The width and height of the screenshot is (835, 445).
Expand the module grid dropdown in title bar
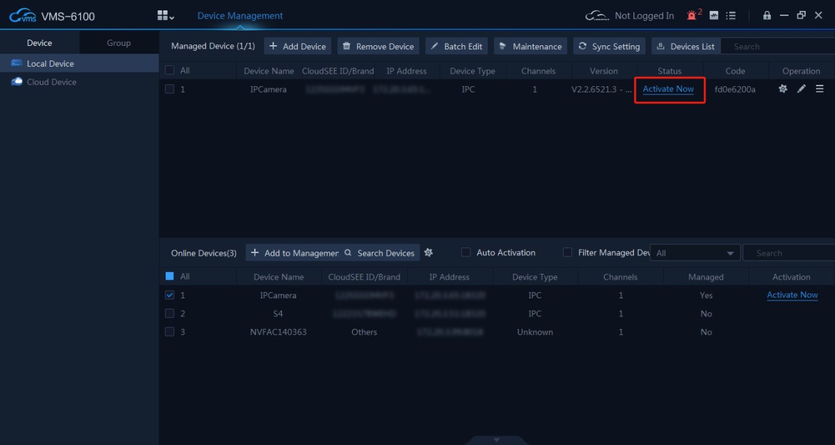[x=166, y=15]
